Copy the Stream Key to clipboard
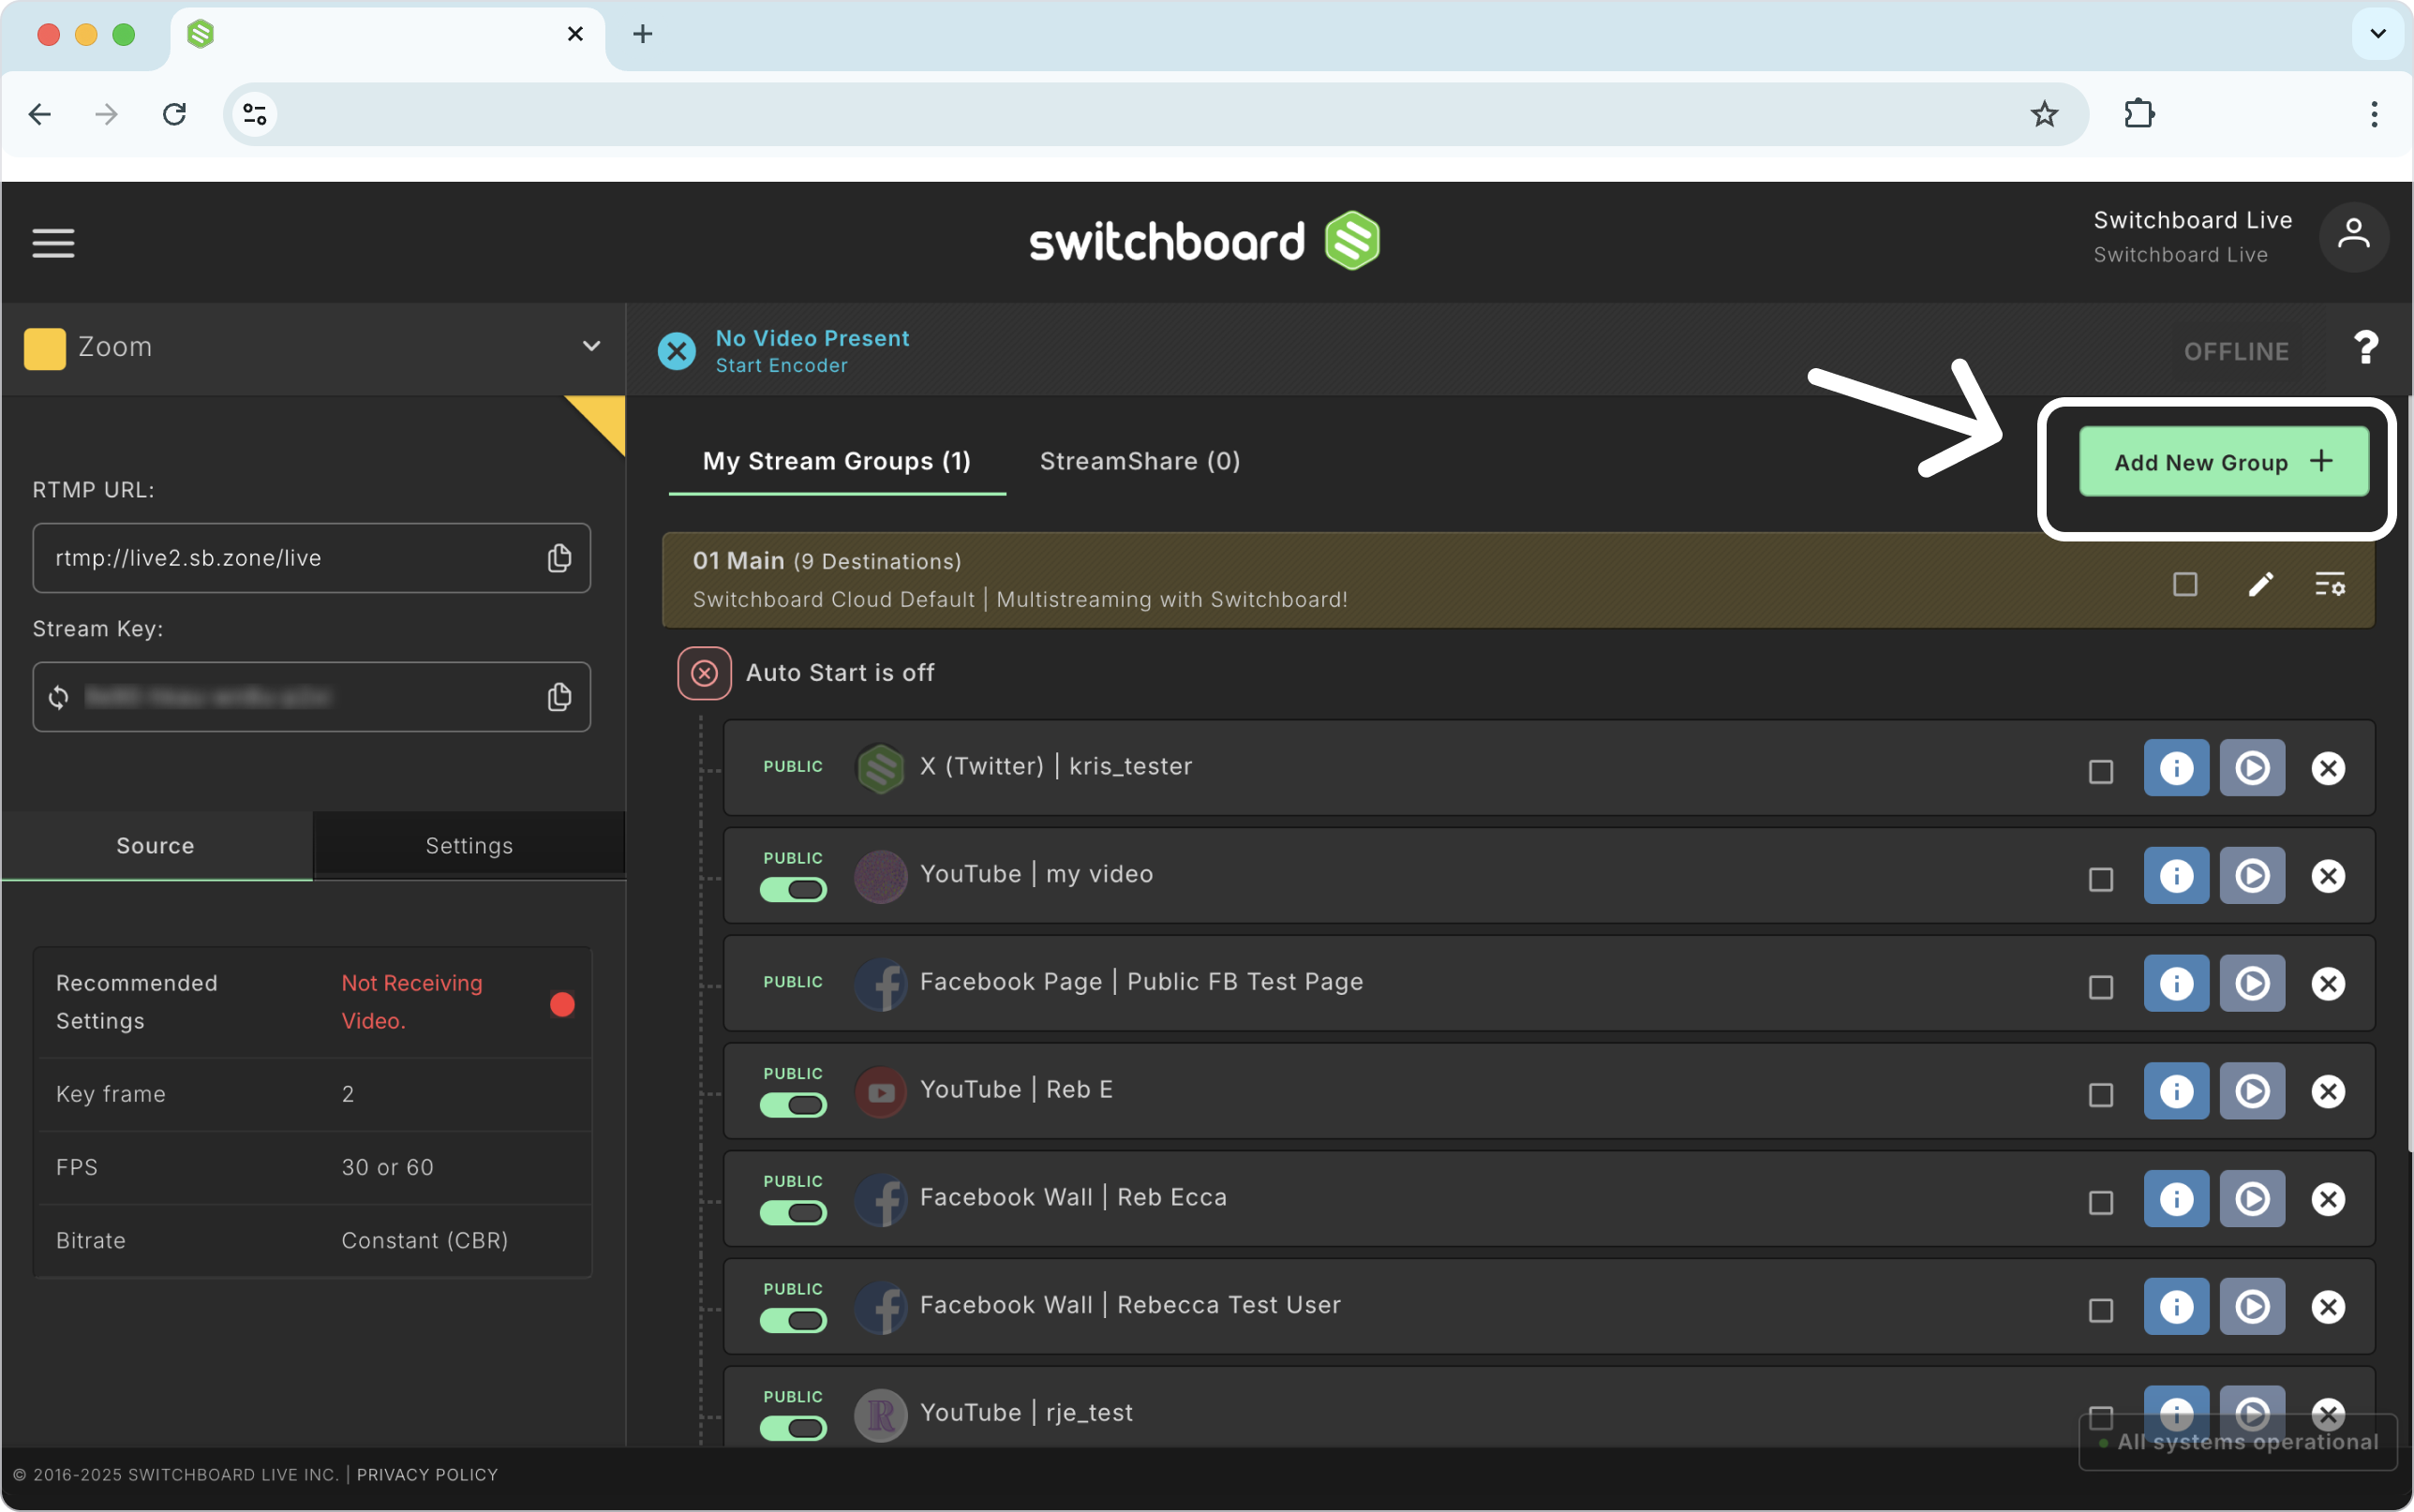Image resolution: width=2414 pixels, height=1512 pixels. [x=559, y=697]
